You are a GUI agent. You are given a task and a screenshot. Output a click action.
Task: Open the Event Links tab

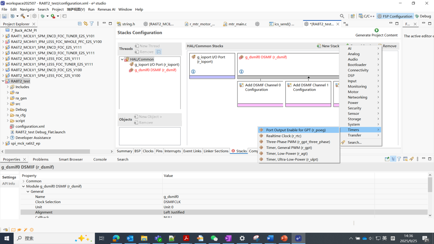click(x=192, y=151)
